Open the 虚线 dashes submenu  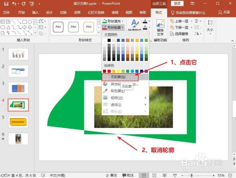point(126,105)
